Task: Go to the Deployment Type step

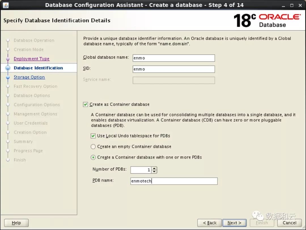Action: tap(31, 59)
